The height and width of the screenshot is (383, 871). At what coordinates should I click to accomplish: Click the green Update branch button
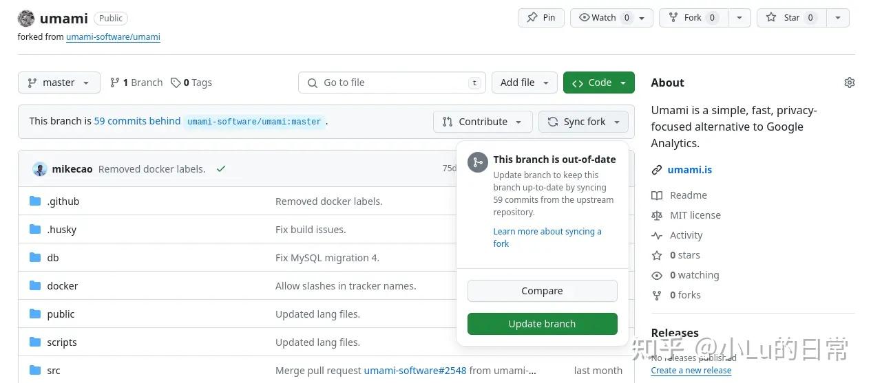pyautogui.click(x=542, y=324)
